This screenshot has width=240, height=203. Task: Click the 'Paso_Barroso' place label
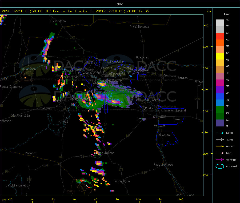(163, 165)
